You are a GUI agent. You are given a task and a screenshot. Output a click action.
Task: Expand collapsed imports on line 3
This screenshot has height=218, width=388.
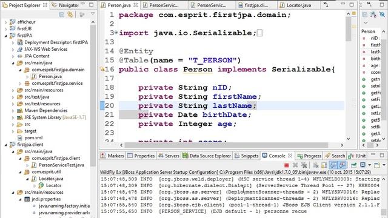pyautogui.click(x=116, y=32)
